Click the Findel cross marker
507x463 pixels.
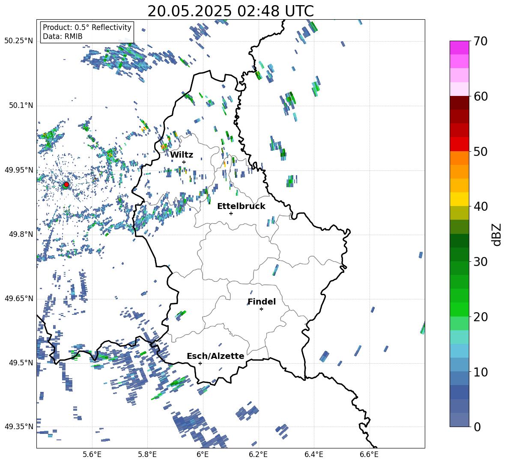click(x=261, y=309)
